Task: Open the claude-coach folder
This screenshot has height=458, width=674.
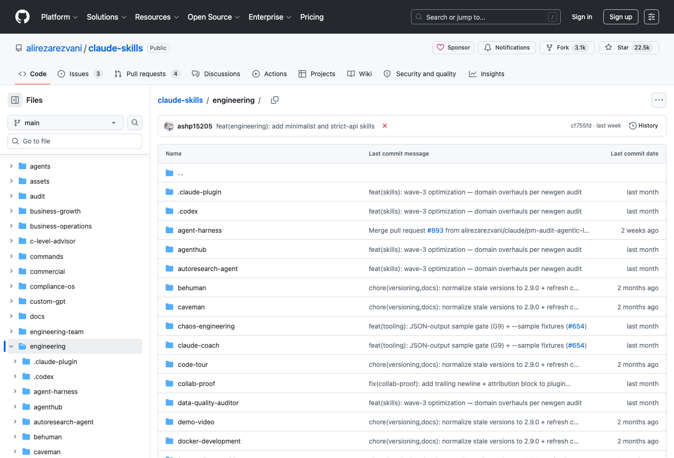Action: click(x=198, y=345)
